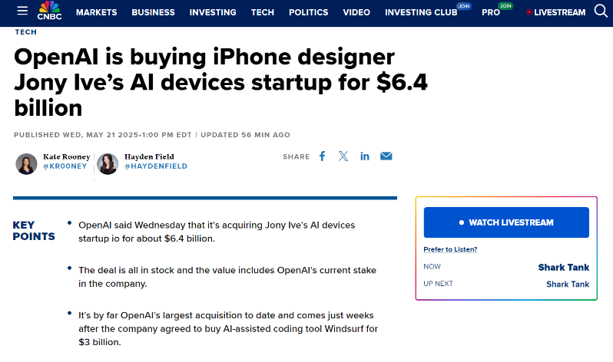Open the site search magnifier

pos(601,12)
